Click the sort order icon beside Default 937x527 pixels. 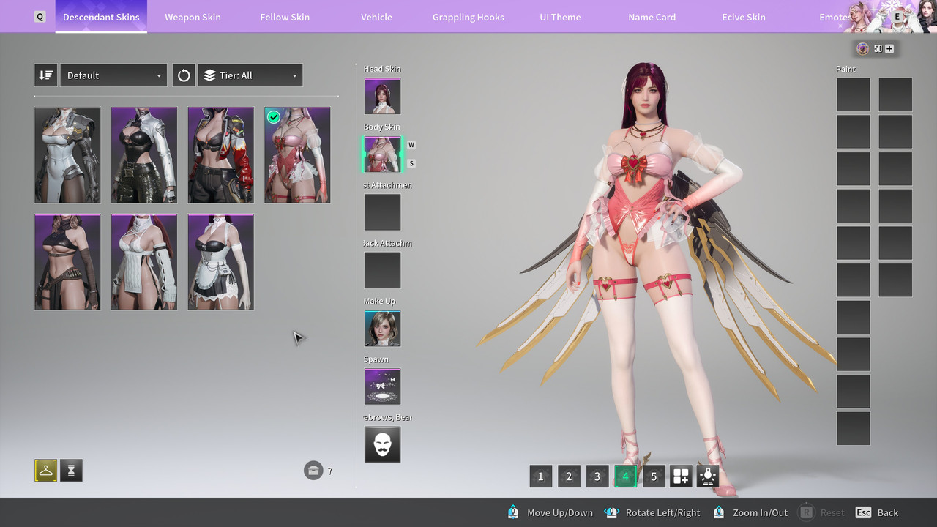[x=45, y=75]
